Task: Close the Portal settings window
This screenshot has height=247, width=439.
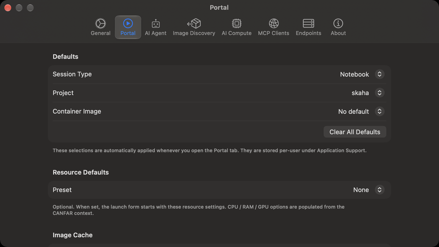Action: 8,7
